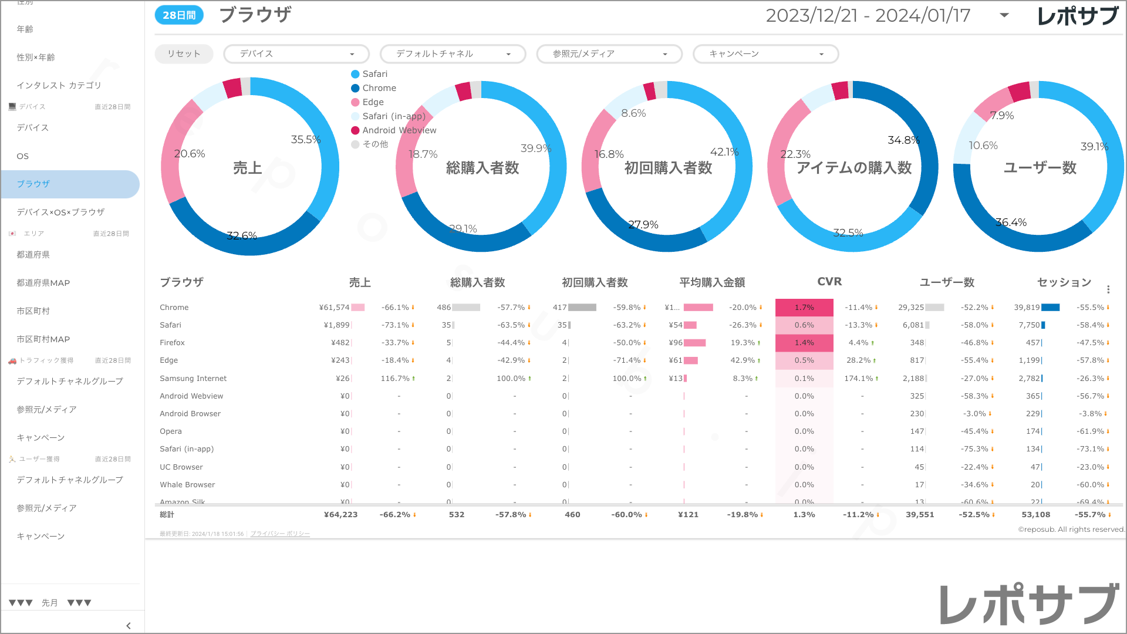Collapse sidebar with left chevron icon
The image size is (1127, 634).
(129, 626)
